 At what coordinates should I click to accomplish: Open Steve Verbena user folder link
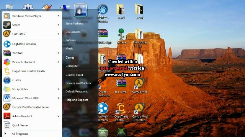[x=74, y=24]
